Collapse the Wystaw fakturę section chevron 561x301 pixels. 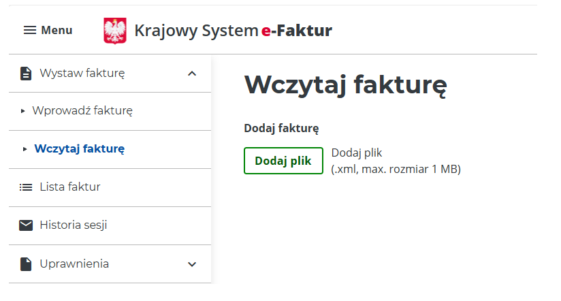point(192,74)
